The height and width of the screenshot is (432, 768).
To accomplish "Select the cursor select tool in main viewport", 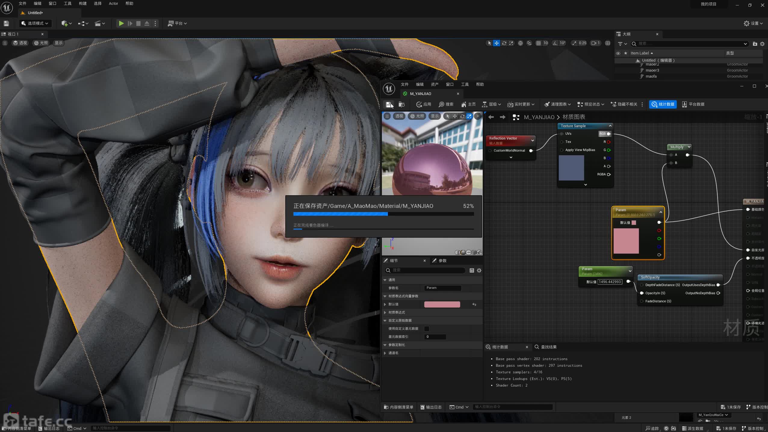I will tap(489, 43).
